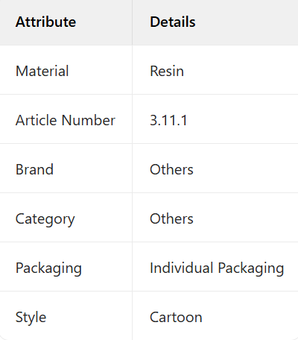Click the gray header row background
Image resolution: width=298 pixels, height=340 pixels.
click(x=149, y=22)
